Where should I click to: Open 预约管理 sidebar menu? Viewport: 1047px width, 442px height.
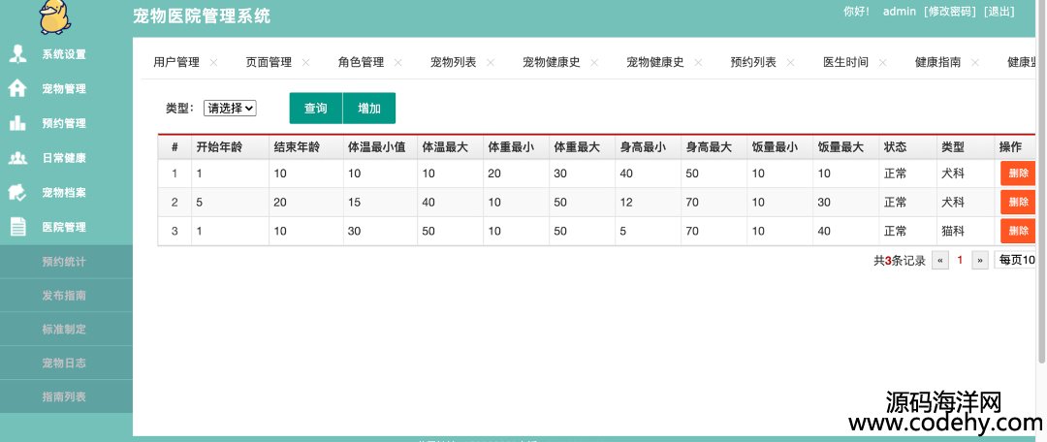pyautogui.click(x=66, y=123)
